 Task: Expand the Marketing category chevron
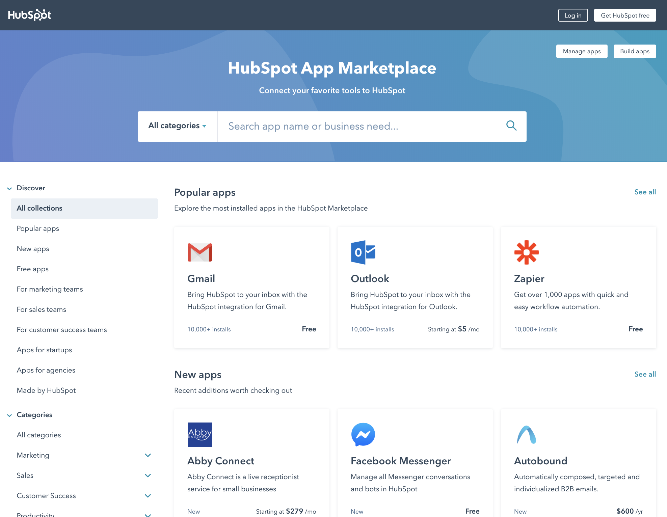tap(148, 455)
